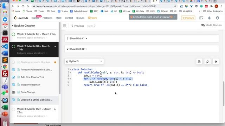Open Coin Change problem
Screen dimensions: 225x126
tap(28, 92)
